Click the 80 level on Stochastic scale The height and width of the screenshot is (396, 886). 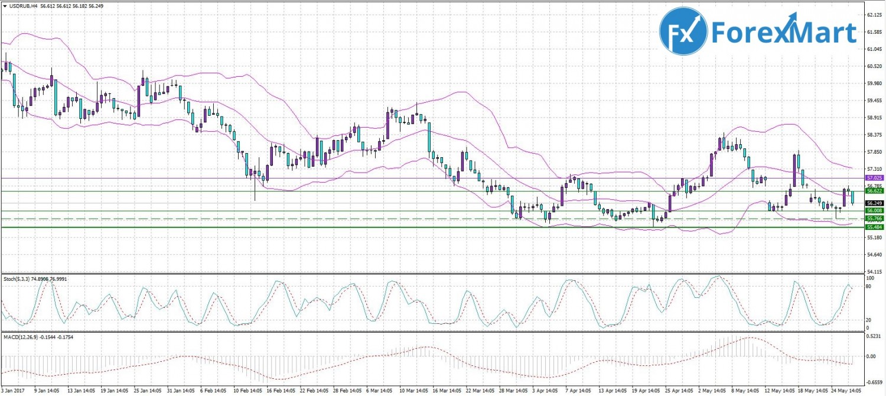pos(868,286)
